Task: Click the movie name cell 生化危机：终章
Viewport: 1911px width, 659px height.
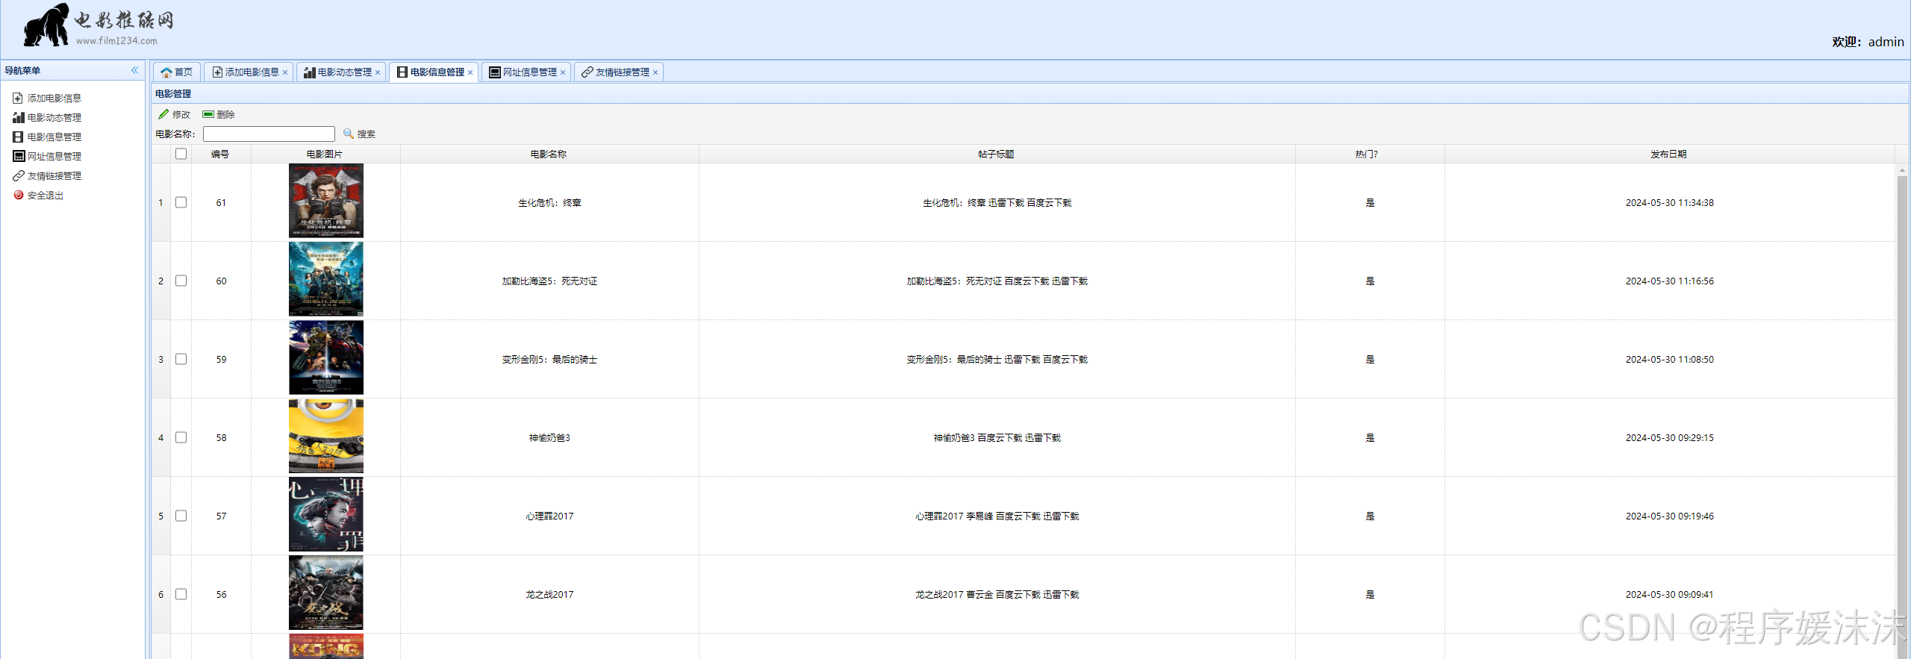Action: [549, 203]
